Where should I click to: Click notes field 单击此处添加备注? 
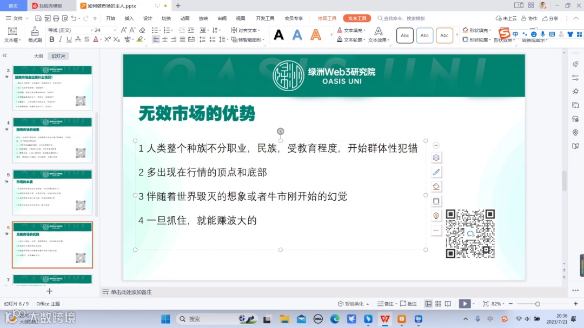131,292
